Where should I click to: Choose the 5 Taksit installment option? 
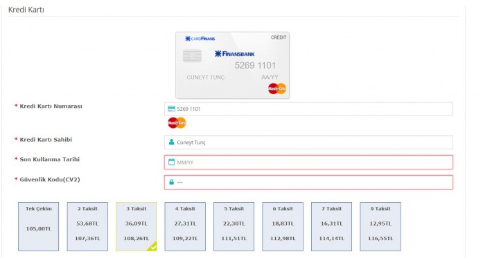[x=234, y=226]
